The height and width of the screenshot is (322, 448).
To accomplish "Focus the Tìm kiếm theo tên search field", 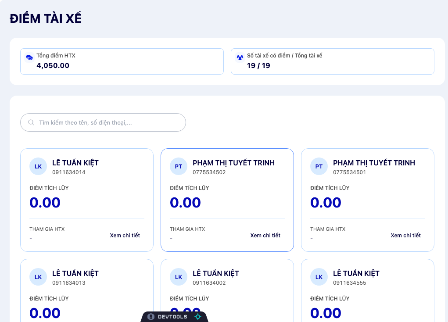I will click(103, 122).
